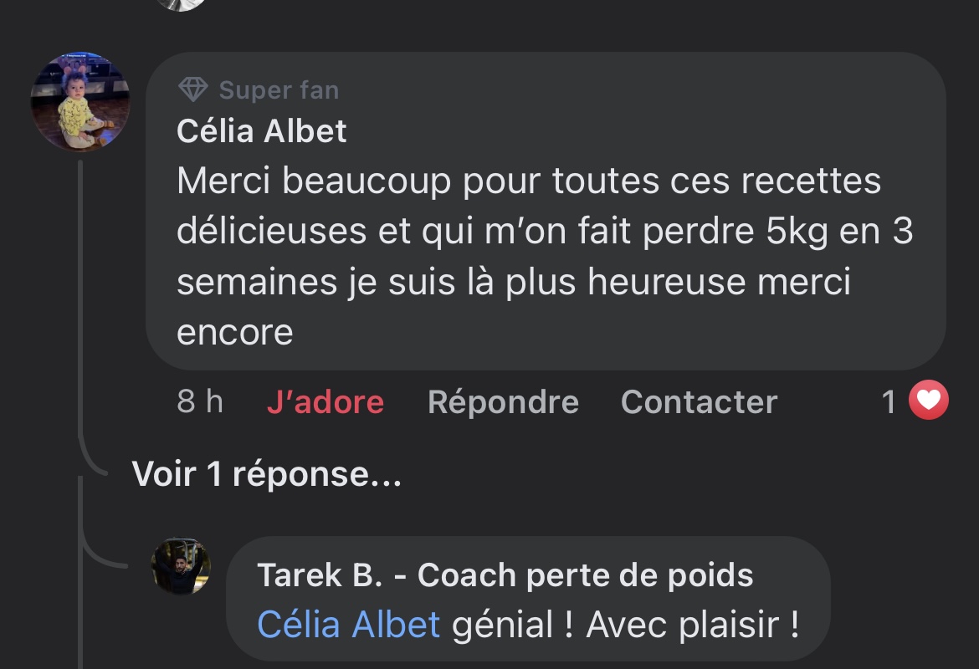Click Célia's "Merci beaucoup" comment text
This screenshot has height=669, width=979.
(527, 232)
